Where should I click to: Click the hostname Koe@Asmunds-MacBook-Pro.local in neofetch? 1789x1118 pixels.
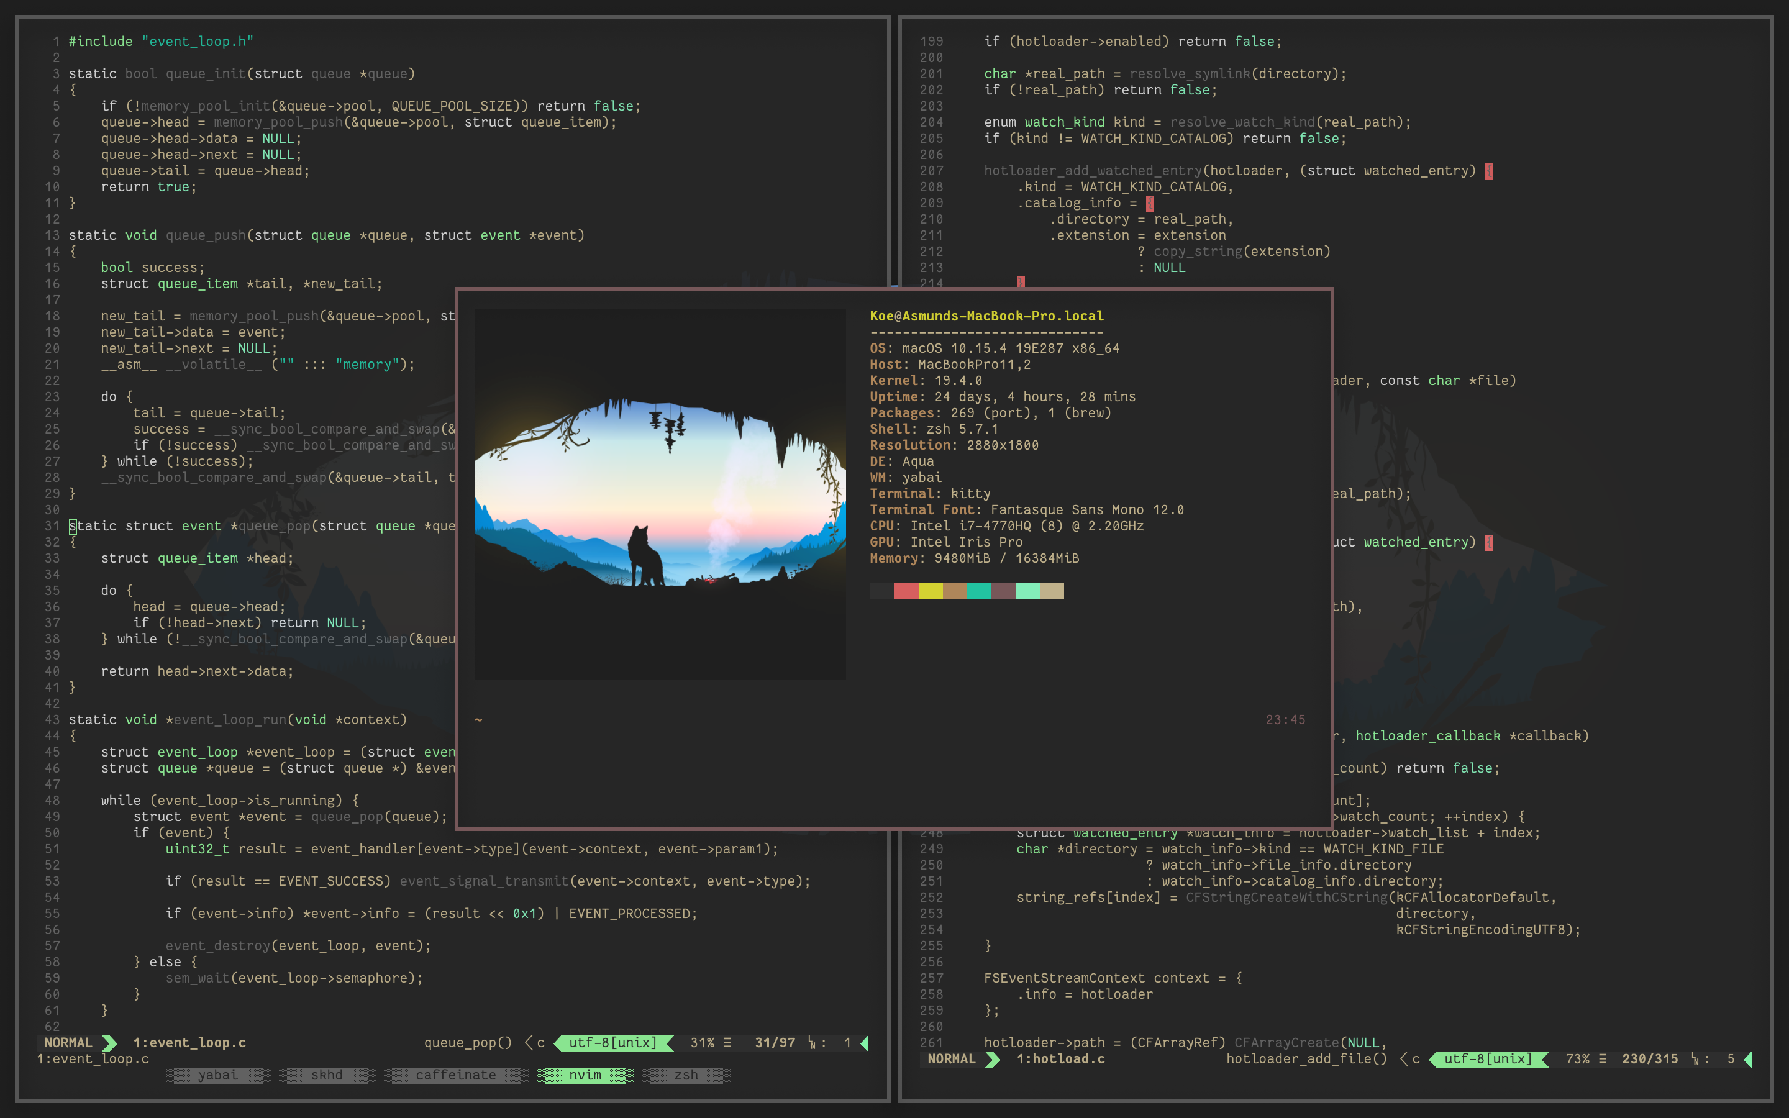coord(986,316)
